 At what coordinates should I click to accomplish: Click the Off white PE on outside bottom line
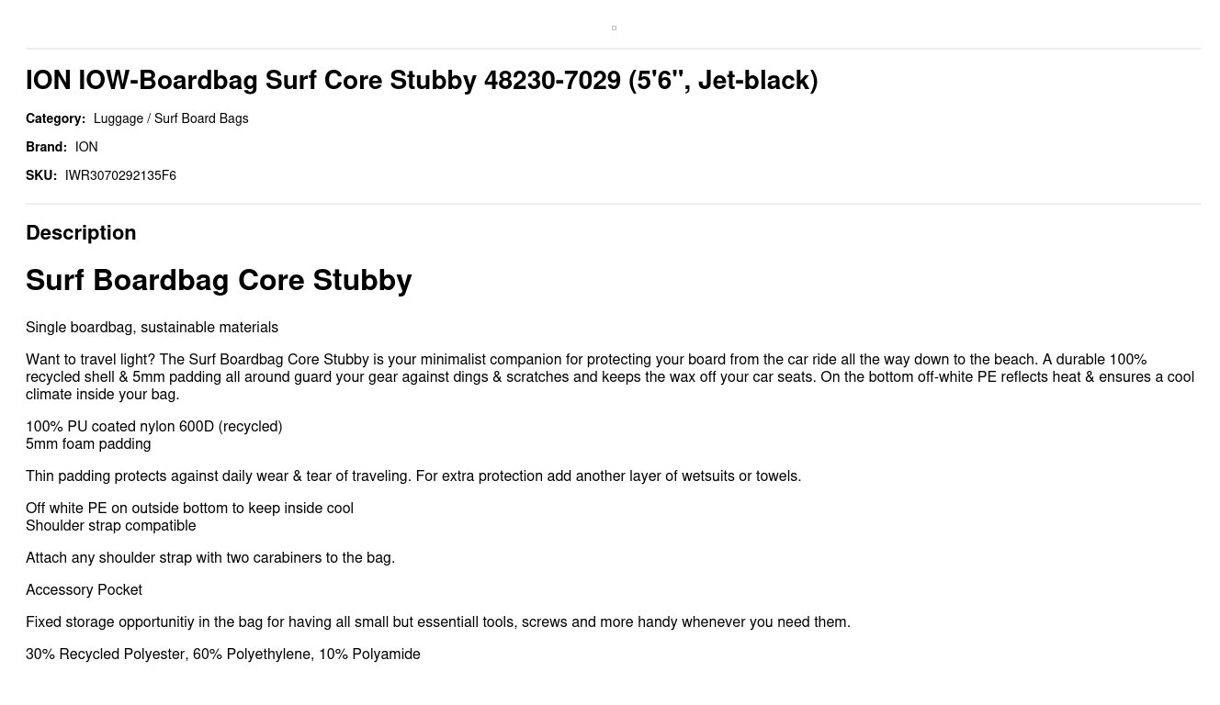click(189, 509)
